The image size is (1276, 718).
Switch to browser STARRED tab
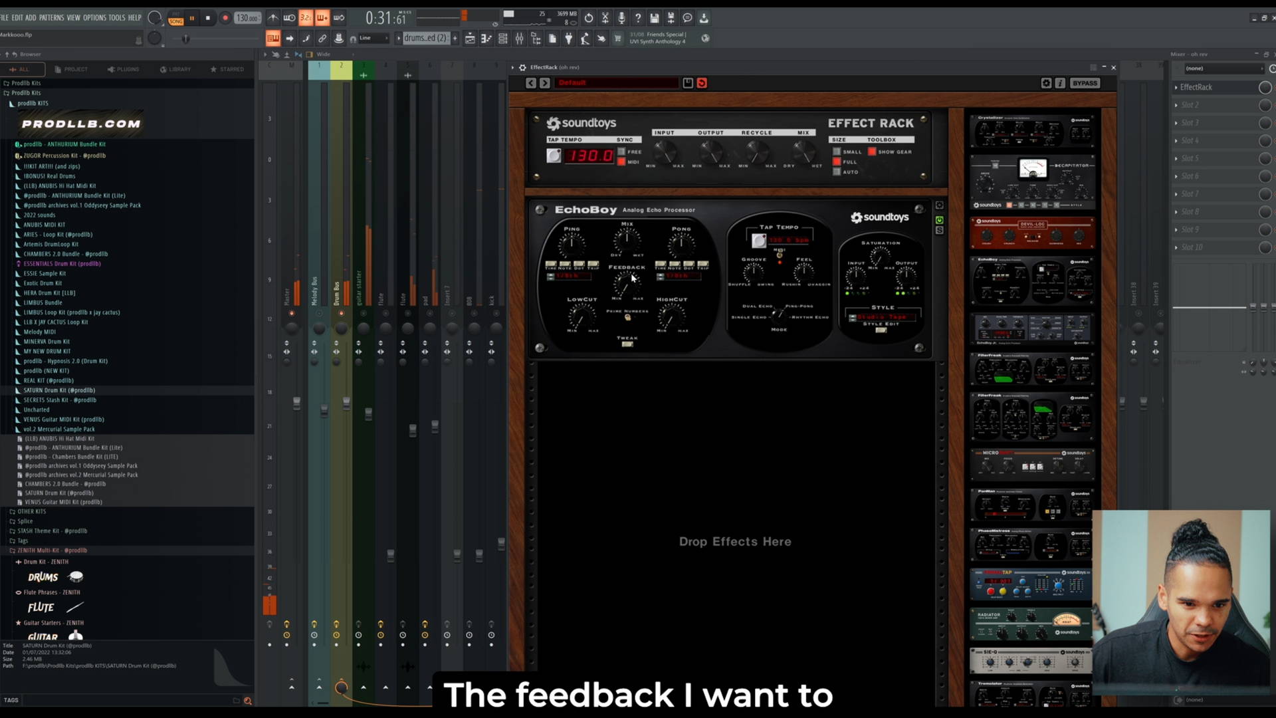[227, 69]
